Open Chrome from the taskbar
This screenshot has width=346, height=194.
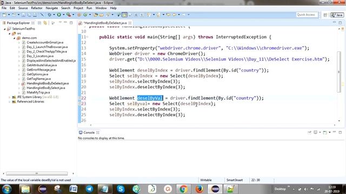(x=183, y=189)
